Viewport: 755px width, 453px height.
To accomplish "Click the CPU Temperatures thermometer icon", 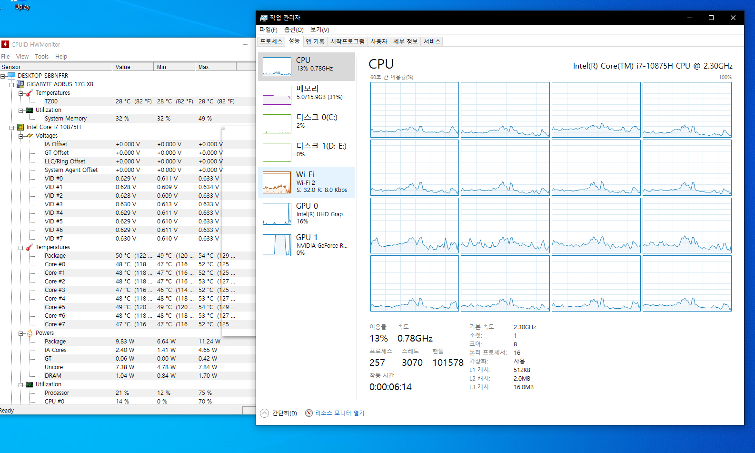I will [30, 247].
